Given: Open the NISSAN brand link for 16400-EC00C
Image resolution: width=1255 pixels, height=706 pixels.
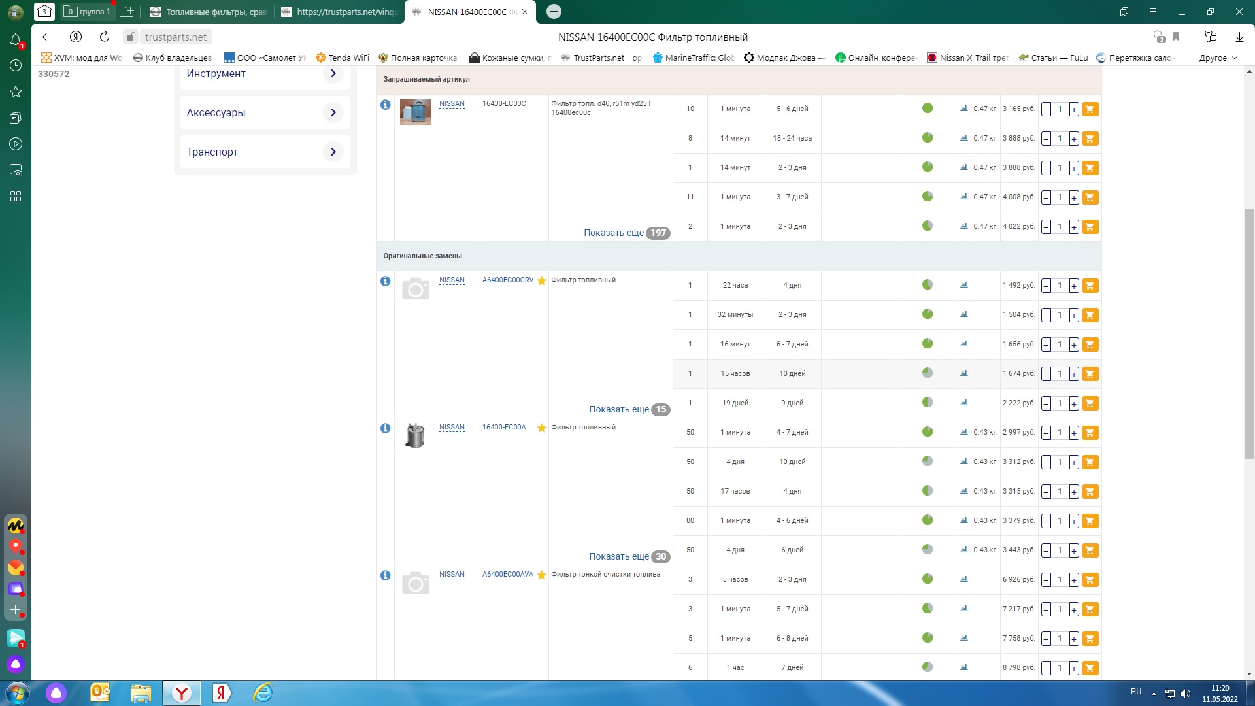Looking at the screenshot, I should coord(452,104).
